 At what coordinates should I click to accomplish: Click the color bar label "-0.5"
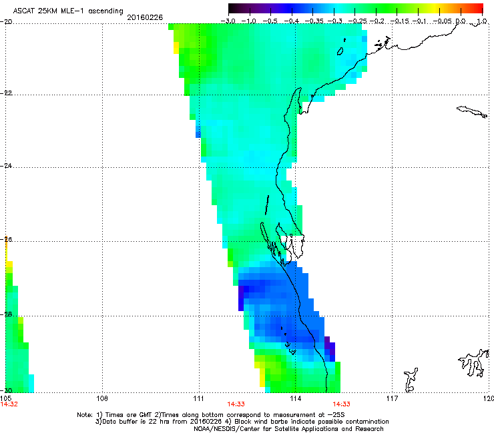[x=270, y=21]
